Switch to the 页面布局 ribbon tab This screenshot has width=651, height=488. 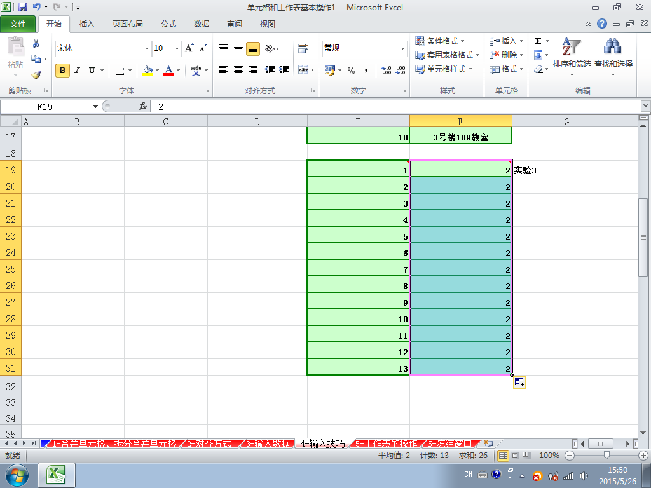click(x=127, y=24)
